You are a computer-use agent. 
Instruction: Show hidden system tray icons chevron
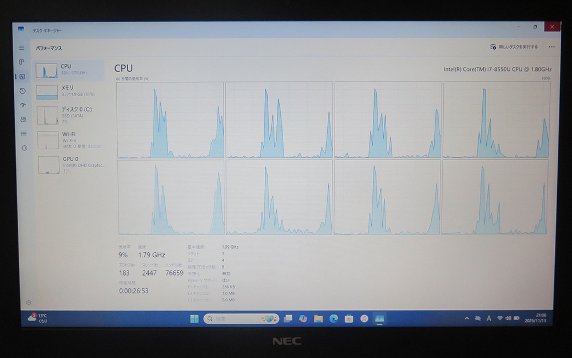click(x=467, y=318)
